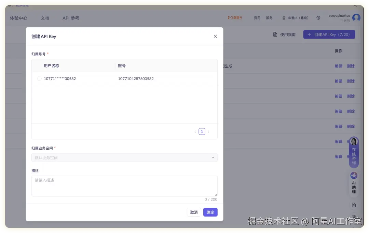The image size is (369, 233).
Task: Select the radio for account 10771******00582
Action: 39,78
